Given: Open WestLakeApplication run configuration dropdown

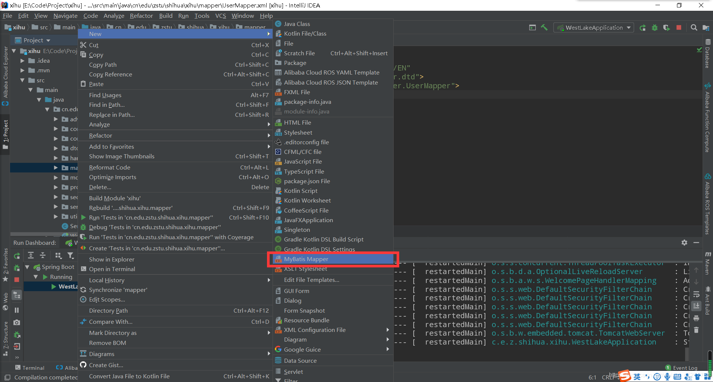Looking at the screenshot, I should pyautogui.click(x=594, y=28).
